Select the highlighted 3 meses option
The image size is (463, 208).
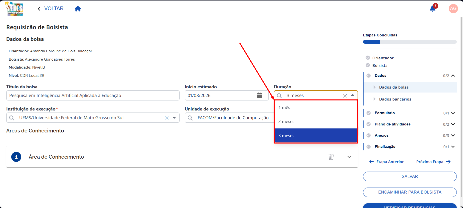316,136
